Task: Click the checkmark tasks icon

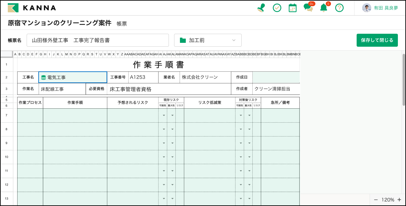Action: coord(277,8)
